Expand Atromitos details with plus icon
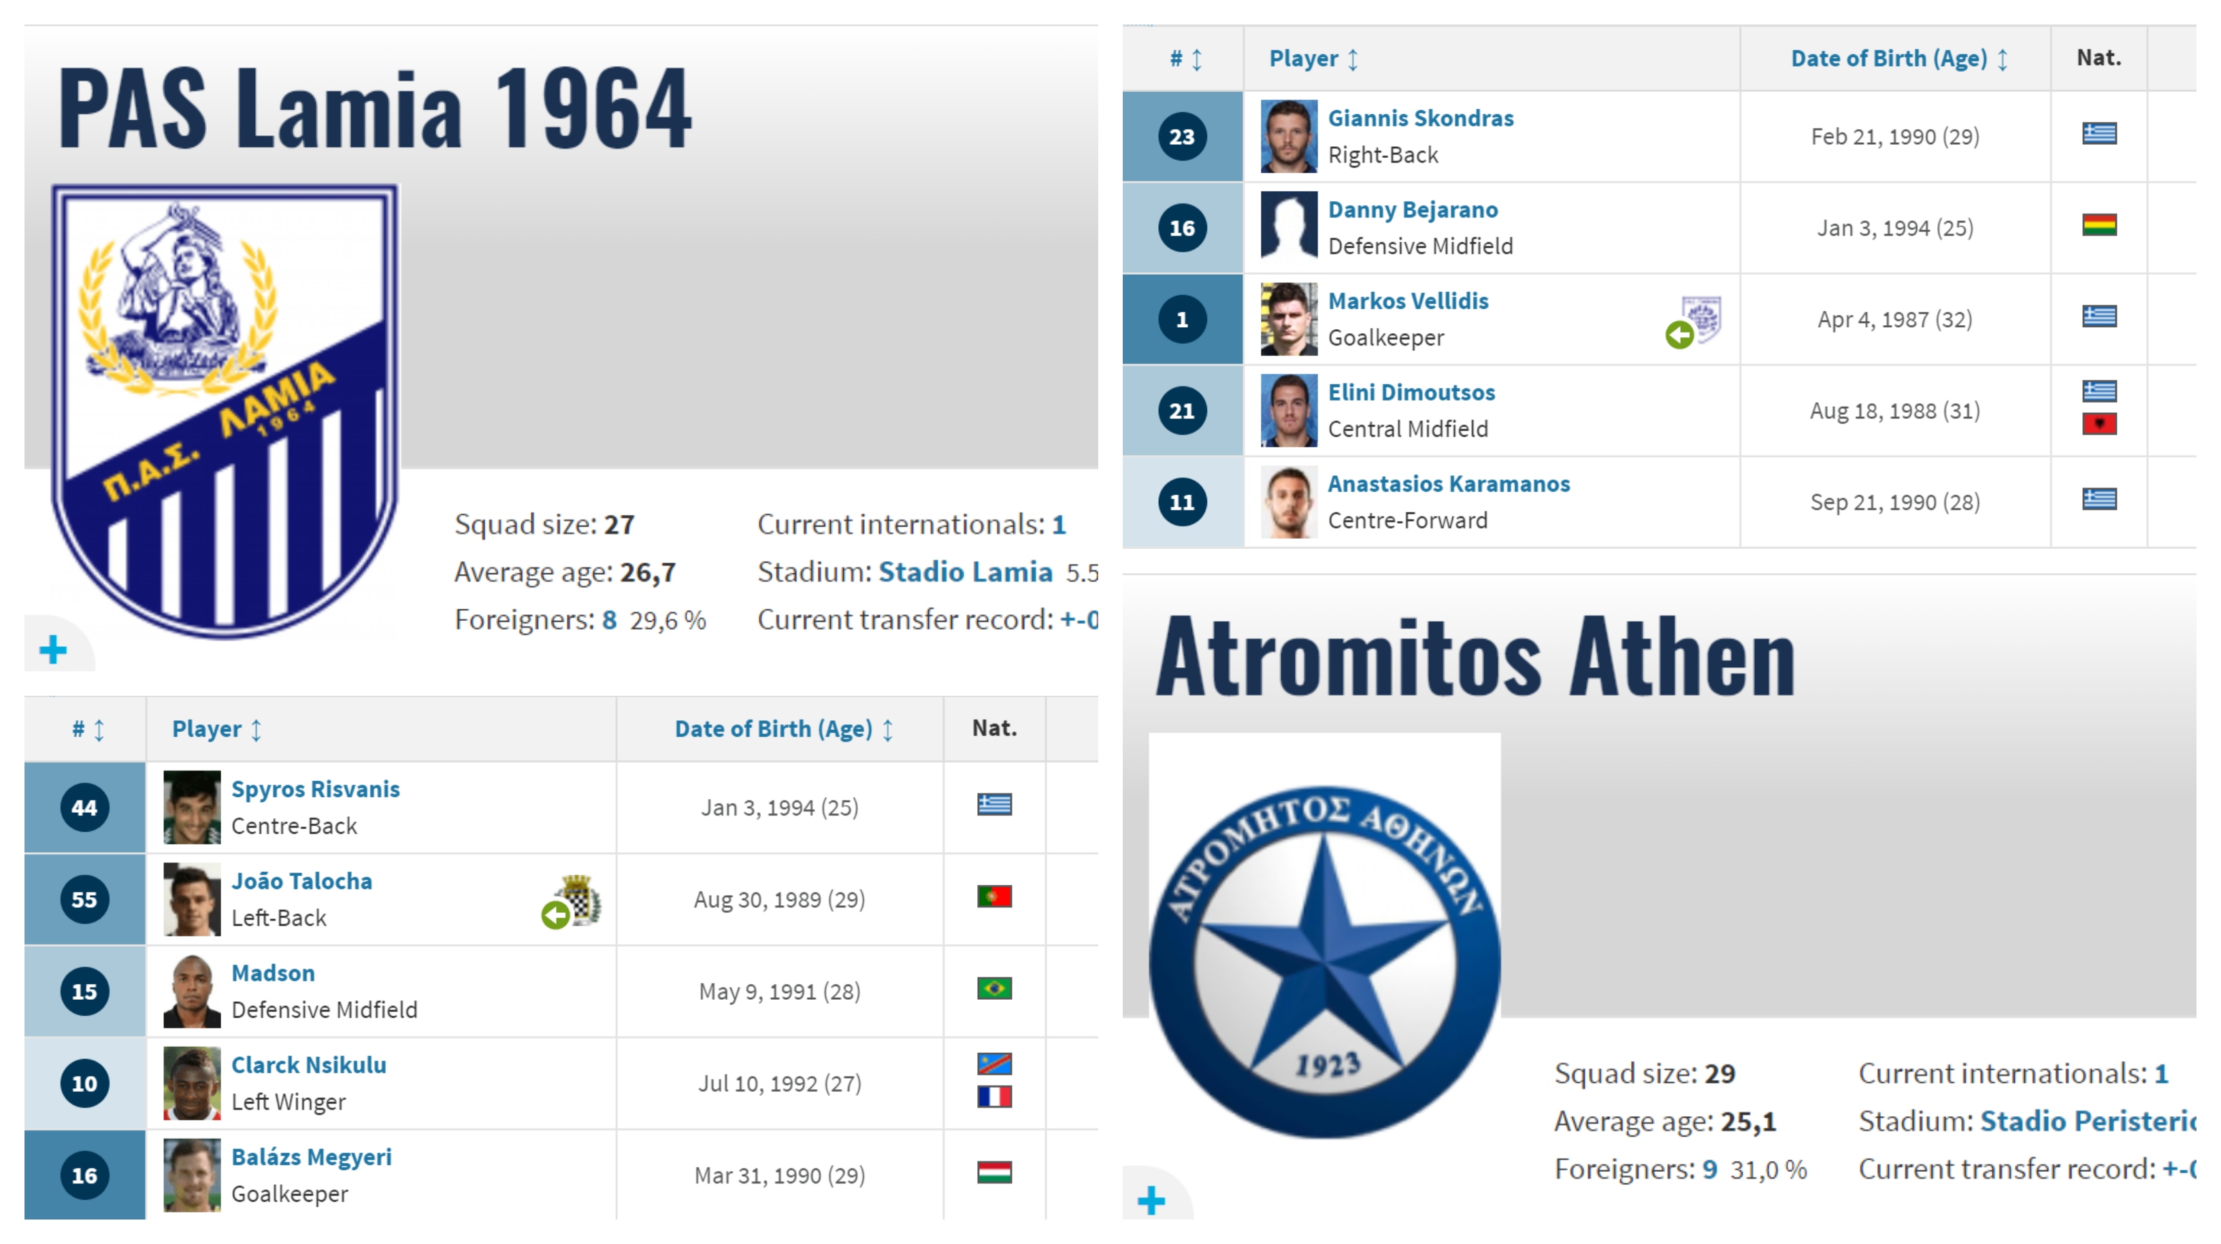The width and height of the screenshot is (2221, 1244). point(1152,1200)
